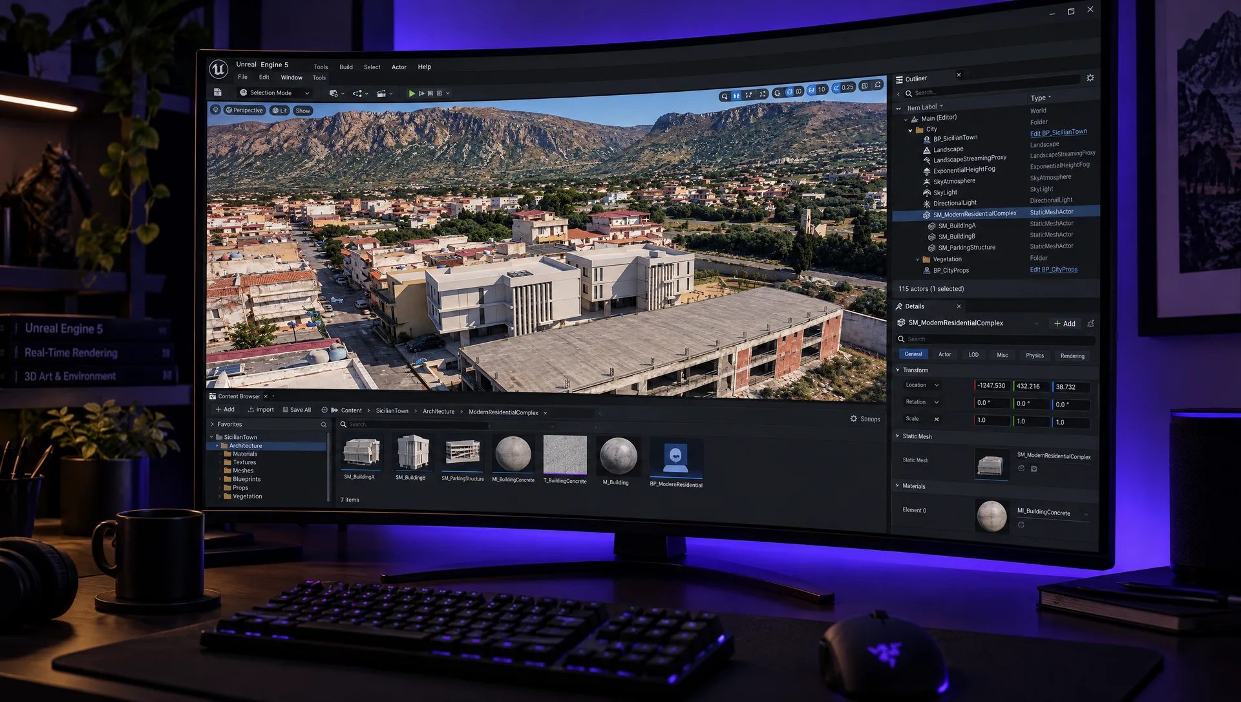
Task: Start Play in Editor with green arrow
Action: click(x=412, y=93)
